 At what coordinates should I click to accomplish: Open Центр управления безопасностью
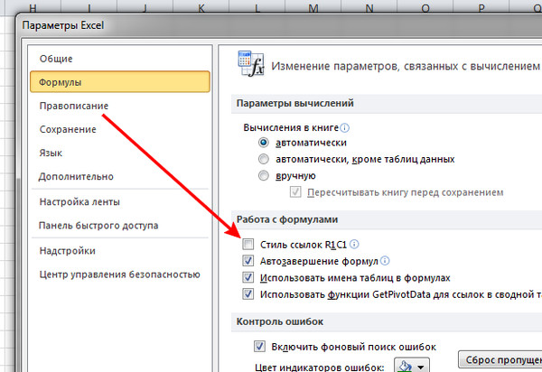(x=119, y=274)
